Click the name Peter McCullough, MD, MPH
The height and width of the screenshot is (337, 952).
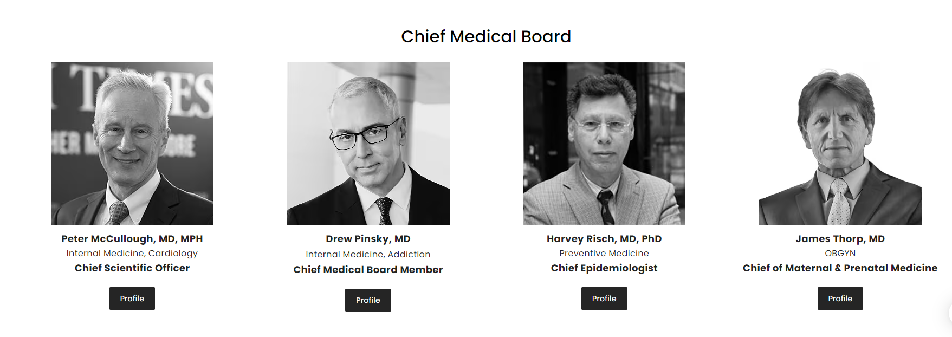coord(132,239)
